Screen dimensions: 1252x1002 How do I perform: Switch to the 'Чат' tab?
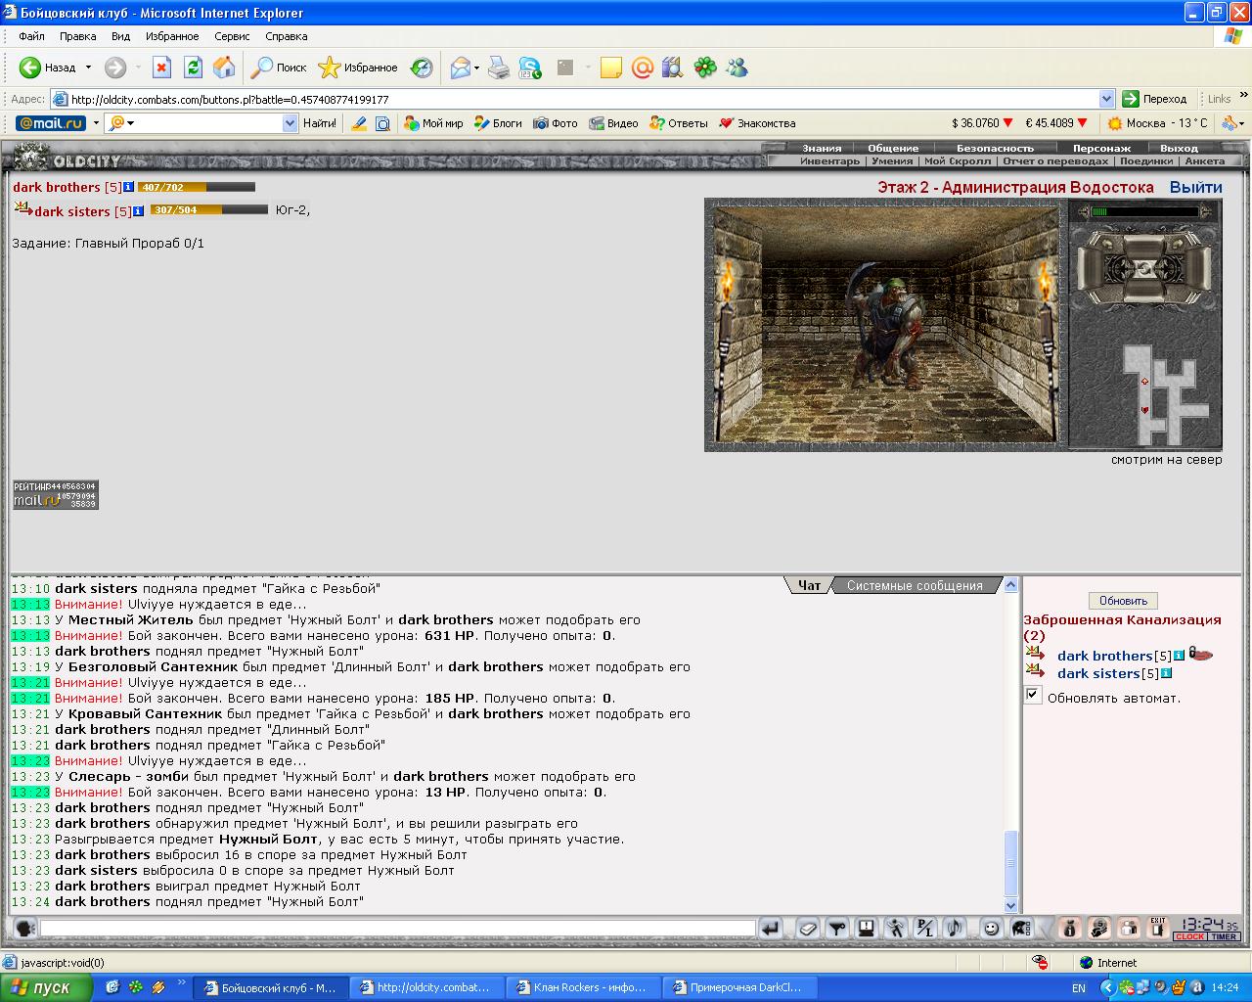click(809, 585)
